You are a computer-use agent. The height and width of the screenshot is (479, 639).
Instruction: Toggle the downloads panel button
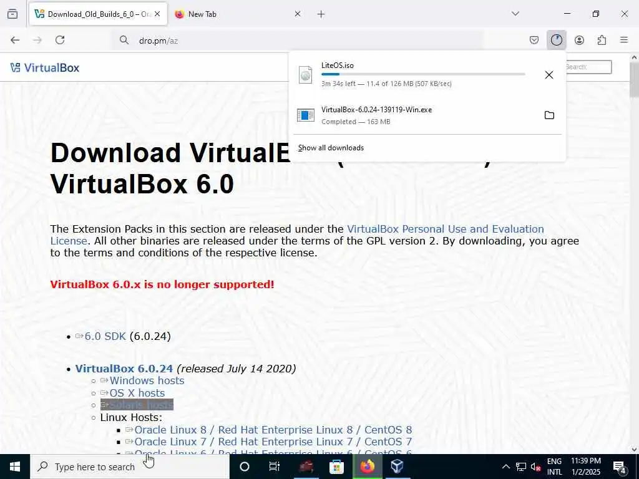click(556, 40)
